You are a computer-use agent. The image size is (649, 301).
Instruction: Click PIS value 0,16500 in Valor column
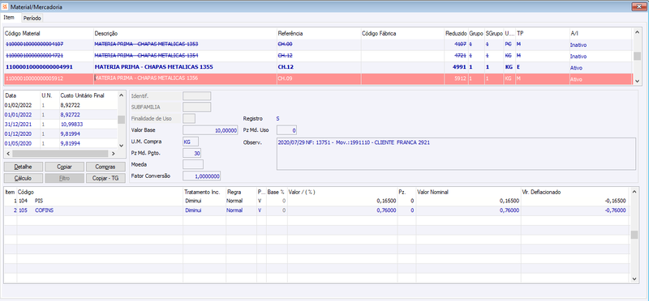pyautogui.click(x=386, y=201)
